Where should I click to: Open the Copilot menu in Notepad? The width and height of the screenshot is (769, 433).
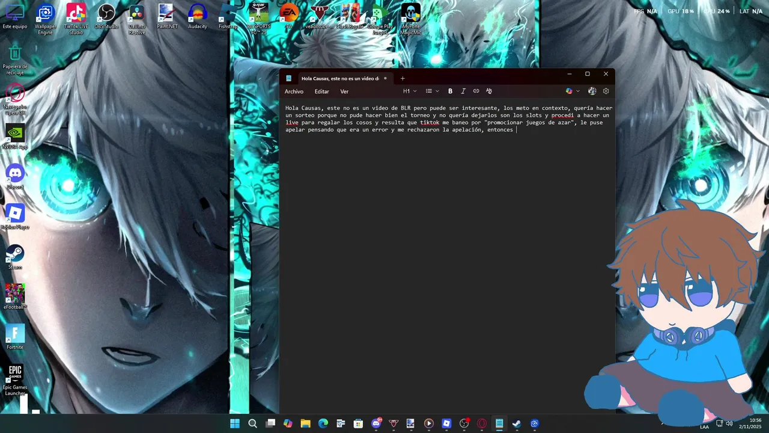[573, 91]
